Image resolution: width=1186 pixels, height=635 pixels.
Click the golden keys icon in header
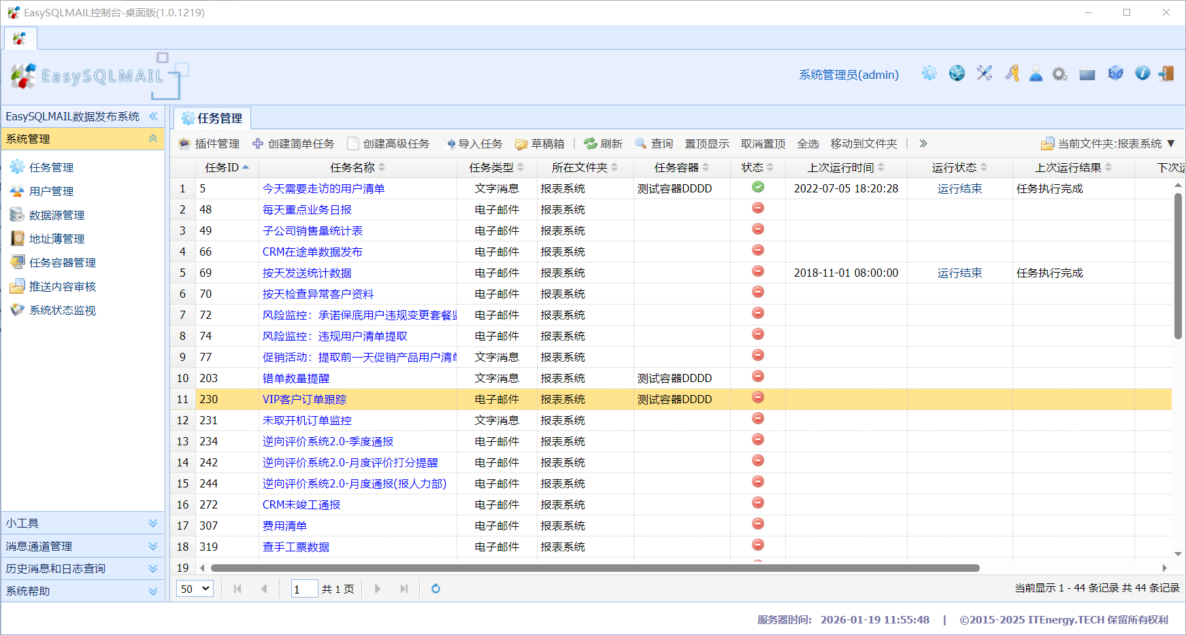tap(1012, 73)
